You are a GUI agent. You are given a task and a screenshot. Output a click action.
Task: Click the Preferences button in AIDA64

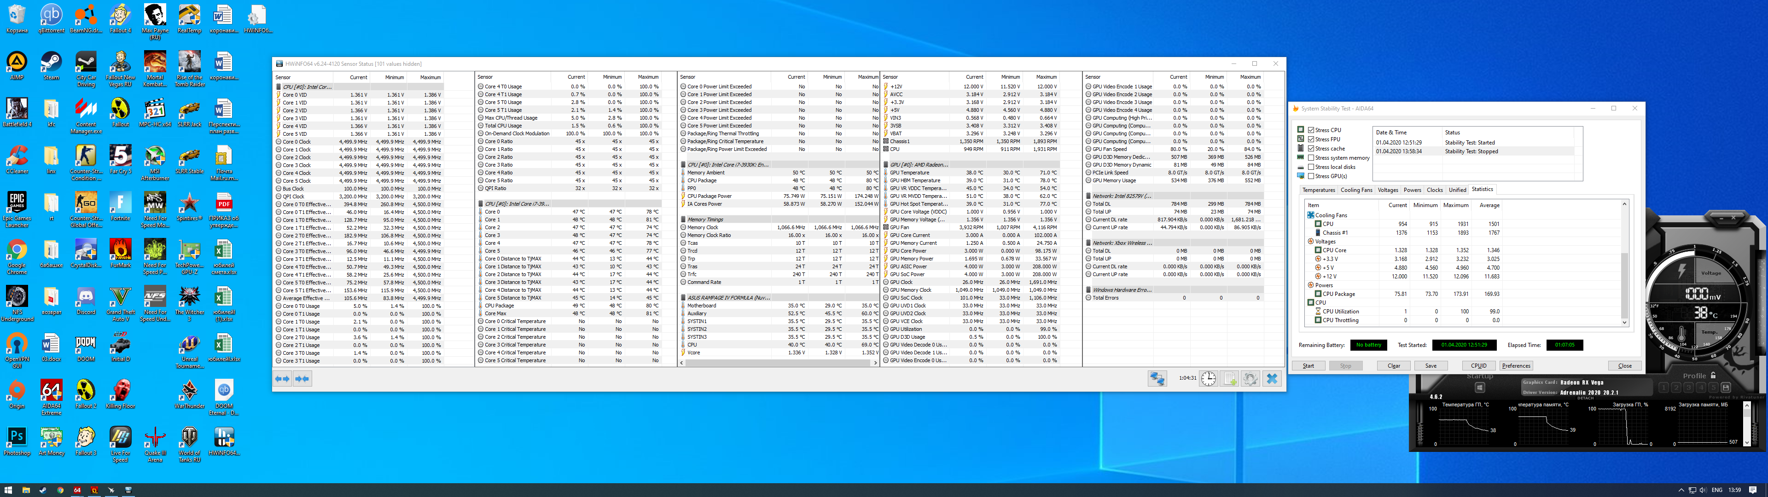pyautogui.click(x=1515, y=366)
